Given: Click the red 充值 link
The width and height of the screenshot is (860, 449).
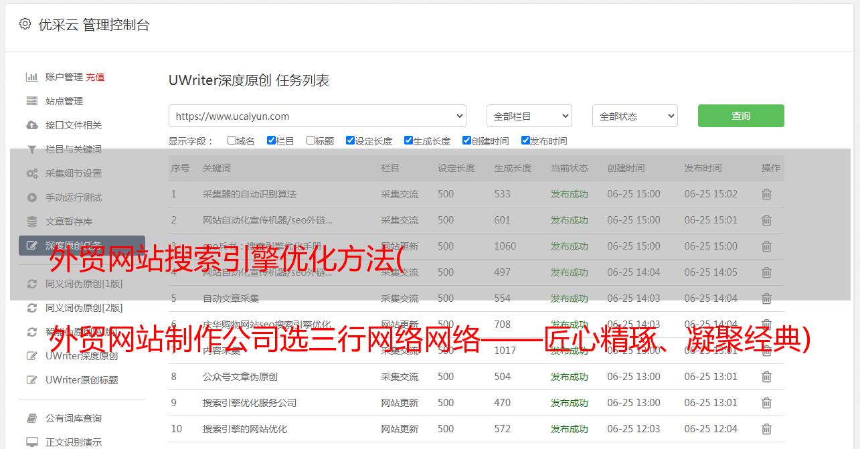Looking at the screenshot, I should coord(95,77).
